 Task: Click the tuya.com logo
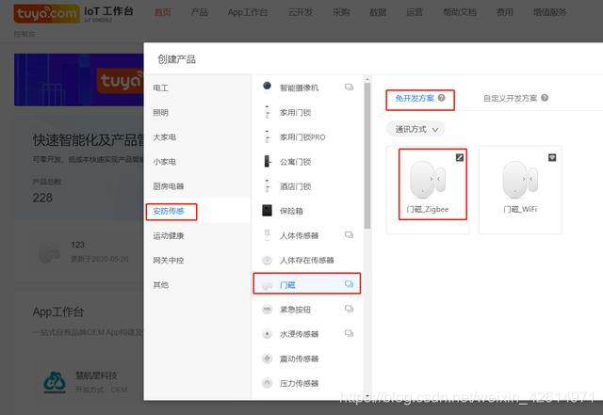[x=47, y=13]
